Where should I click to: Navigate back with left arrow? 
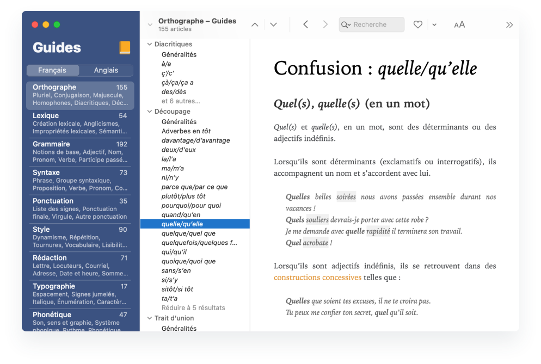click(305, 24)
